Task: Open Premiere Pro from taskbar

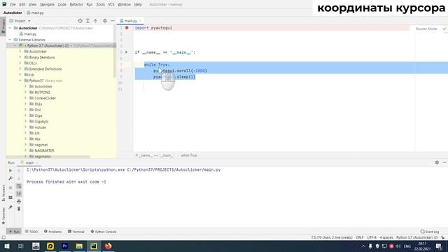Action: tap(65, 246)
